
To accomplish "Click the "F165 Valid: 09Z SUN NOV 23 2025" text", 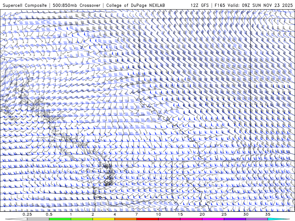I will coord(253,5).
